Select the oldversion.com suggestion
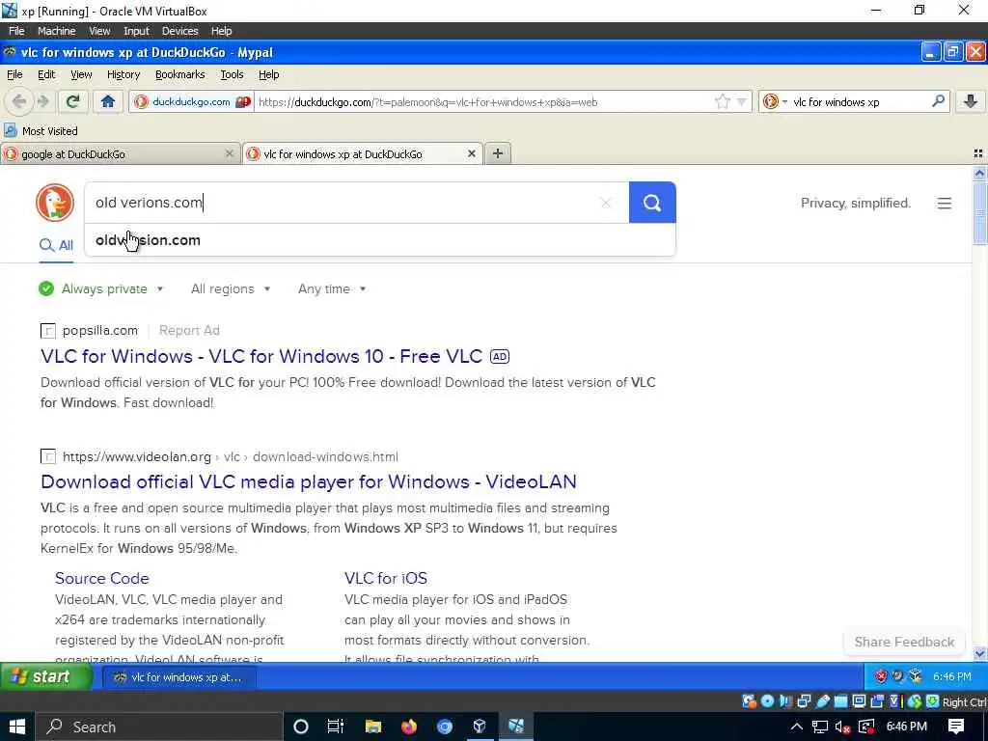This screenshot has height=741, width=988. click(379, 240)
